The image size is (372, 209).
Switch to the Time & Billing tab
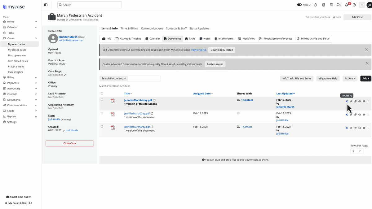(129, 28)
